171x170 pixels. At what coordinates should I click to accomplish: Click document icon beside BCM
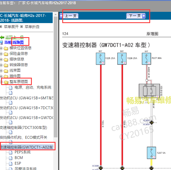tap(11, 158)
